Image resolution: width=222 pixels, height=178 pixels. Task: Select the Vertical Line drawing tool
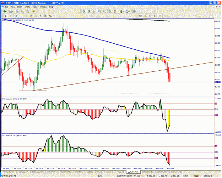(x=16, y=16)
